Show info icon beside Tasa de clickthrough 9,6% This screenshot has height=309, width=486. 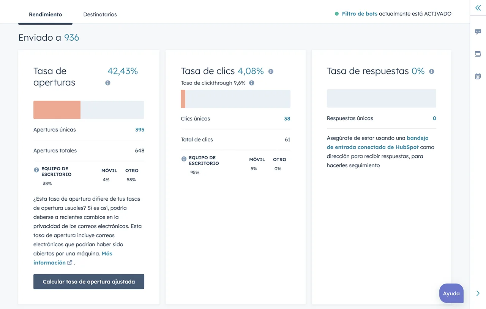tap(251, 83)
